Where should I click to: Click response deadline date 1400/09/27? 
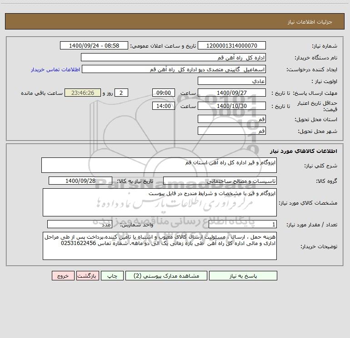[x=232, y=93]
